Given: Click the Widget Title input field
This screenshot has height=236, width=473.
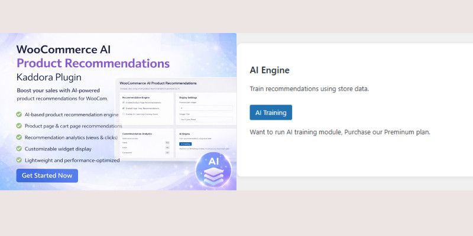Looking at the screenshot, I should tap(204, 119).
